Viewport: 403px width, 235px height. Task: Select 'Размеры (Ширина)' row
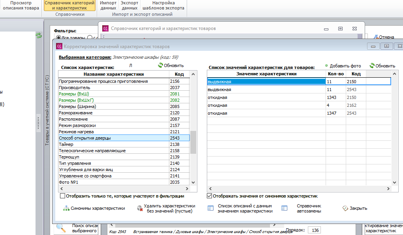[124, 106]
